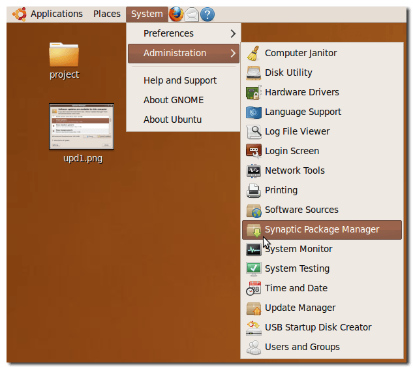Image resolution: width=413 pixels, height=369 pixels.
Task: Launch Firefox from the top panel icon
Action: pos(176,14)
